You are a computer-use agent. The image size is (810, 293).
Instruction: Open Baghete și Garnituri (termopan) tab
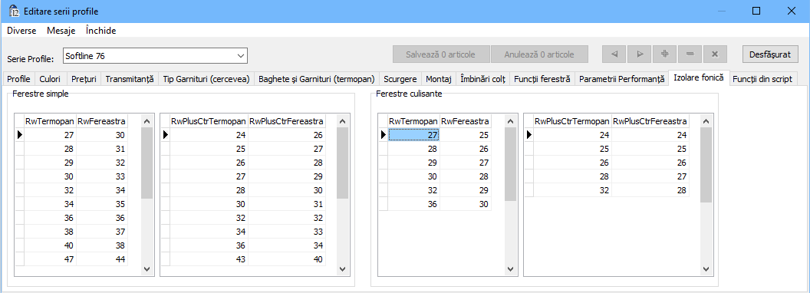click(316, 79)
